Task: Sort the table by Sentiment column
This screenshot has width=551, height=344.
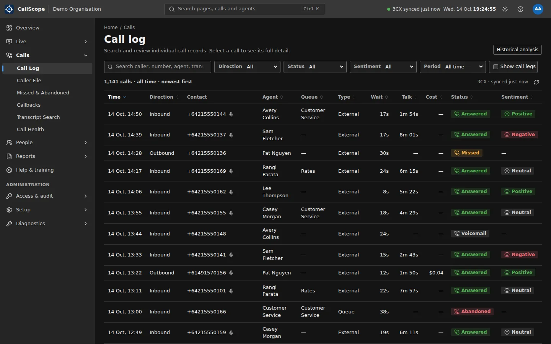Action: pyautogui.click(x=517, y=97)
